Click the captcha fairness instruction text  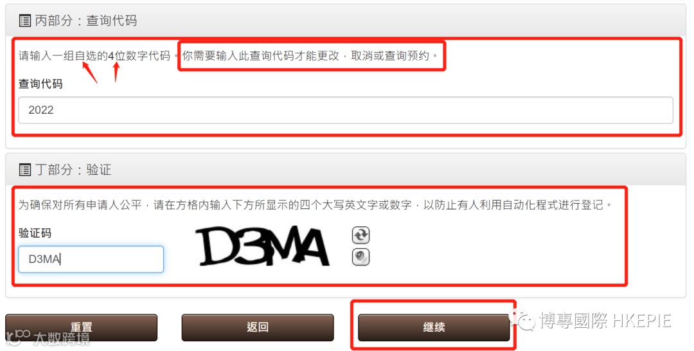315,205
